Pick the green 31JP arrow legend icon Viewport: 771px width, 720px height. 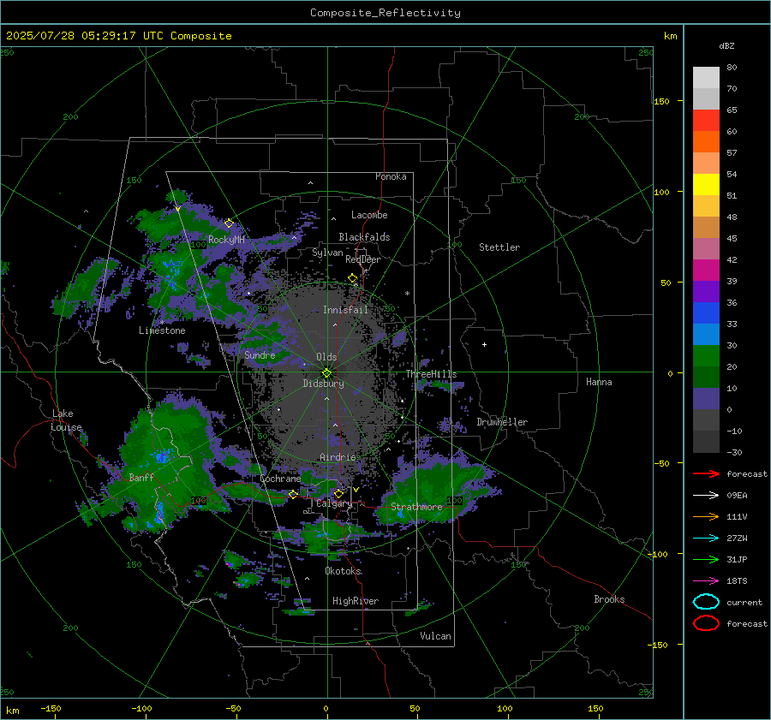pyautogui.click(x=706, y=559)
